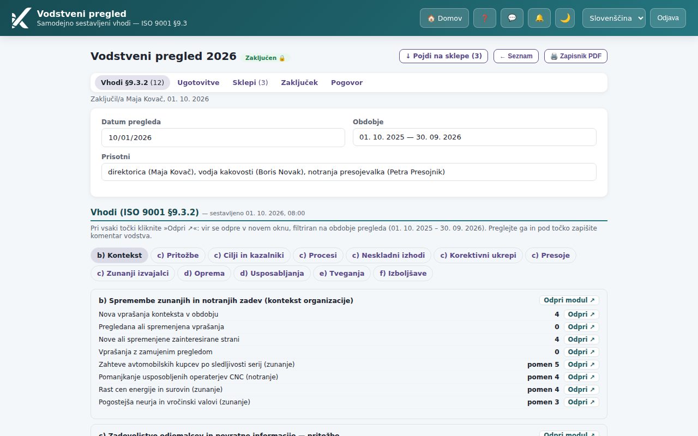This screenshot has height=436, width=698.
Task: Open 'Nova vprašanja konteksta v obdobju' source
Action: click(x=581, y=314)
